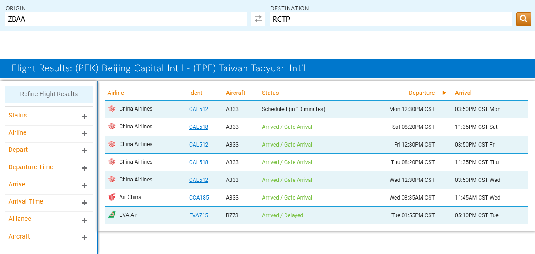Expand the Departure Time filter

click(x=84, y=168)
